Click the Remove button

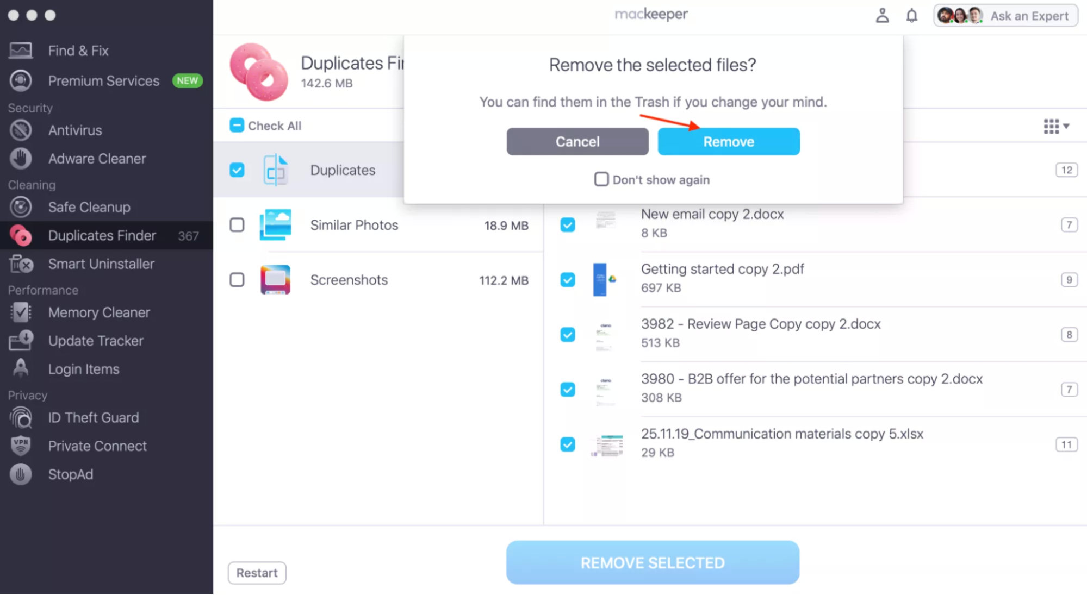pos(729,141)
